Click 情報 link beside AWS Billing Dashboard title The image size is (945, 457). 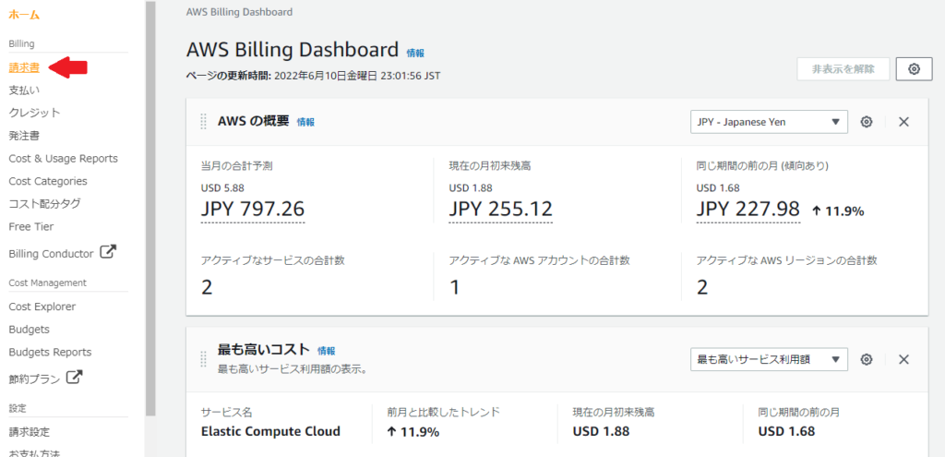coord(415,54)
